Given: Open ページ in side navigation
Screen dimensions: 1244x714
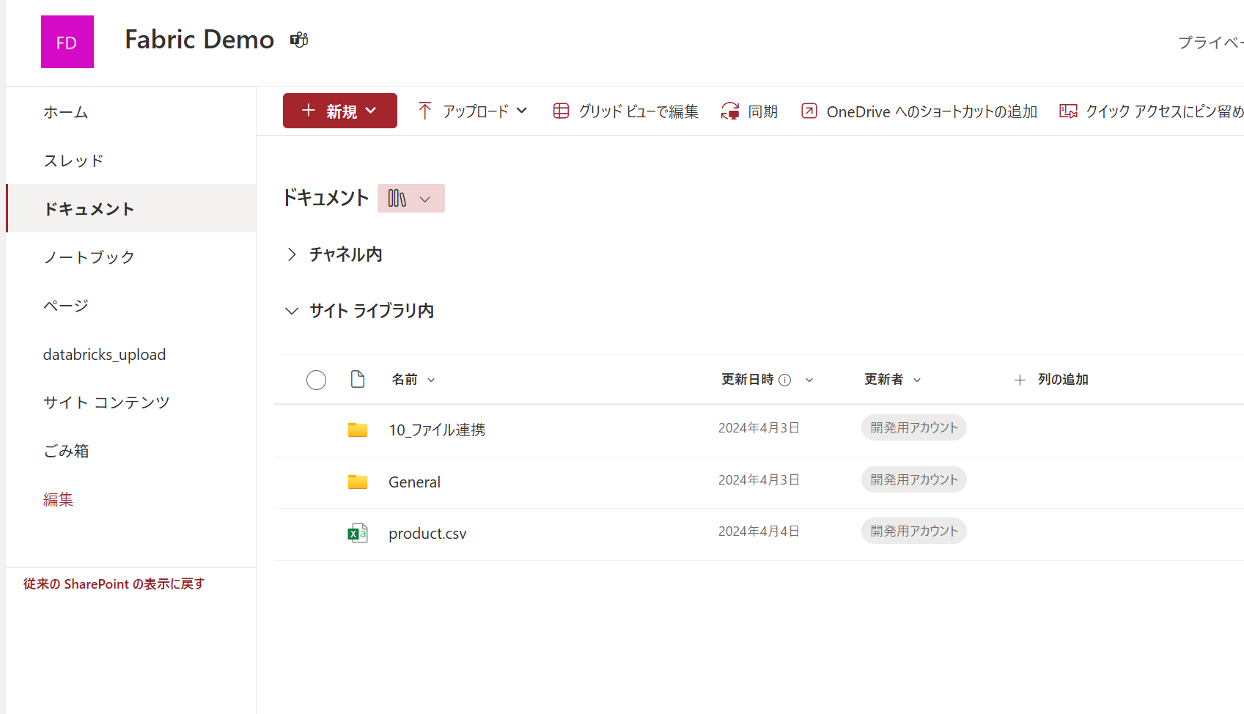Looking at the screenshot, I should pyautogui.click(x=66, y=306).
